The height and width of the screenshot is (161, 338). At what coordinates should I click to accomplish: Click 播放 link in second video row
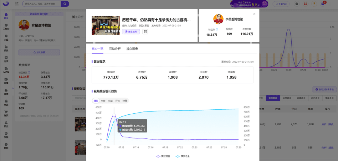tap(331, 148)
